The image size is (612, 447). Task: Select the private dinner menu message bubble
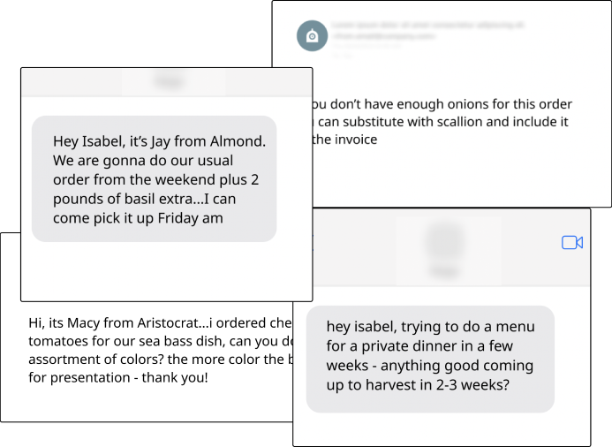pos(430,360)
